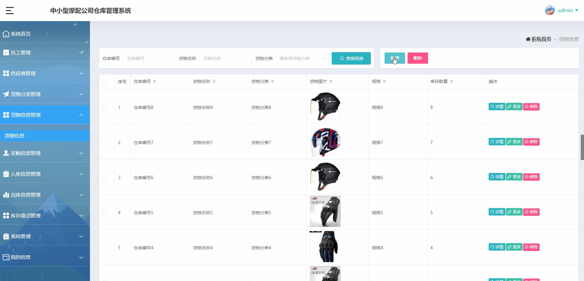This screenshot has width=584, height=281.
Task: Click the person icon beside 采购信息管理
Action: (x=6, y=153)
